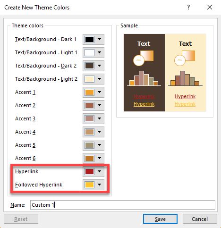Viewport: 221px width, 228px height.
Task: Choose a new Accent 6 swatch color
Action: tap(93, 158)
